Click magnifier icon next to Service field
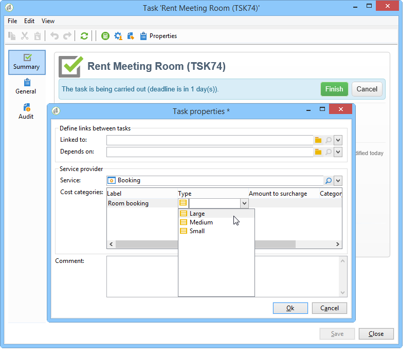The height and width of the screenshot is (360, 418). (329, 181)
